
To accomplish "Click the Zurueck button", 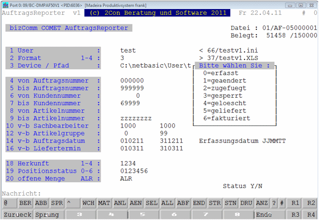I will pos(17,215).
